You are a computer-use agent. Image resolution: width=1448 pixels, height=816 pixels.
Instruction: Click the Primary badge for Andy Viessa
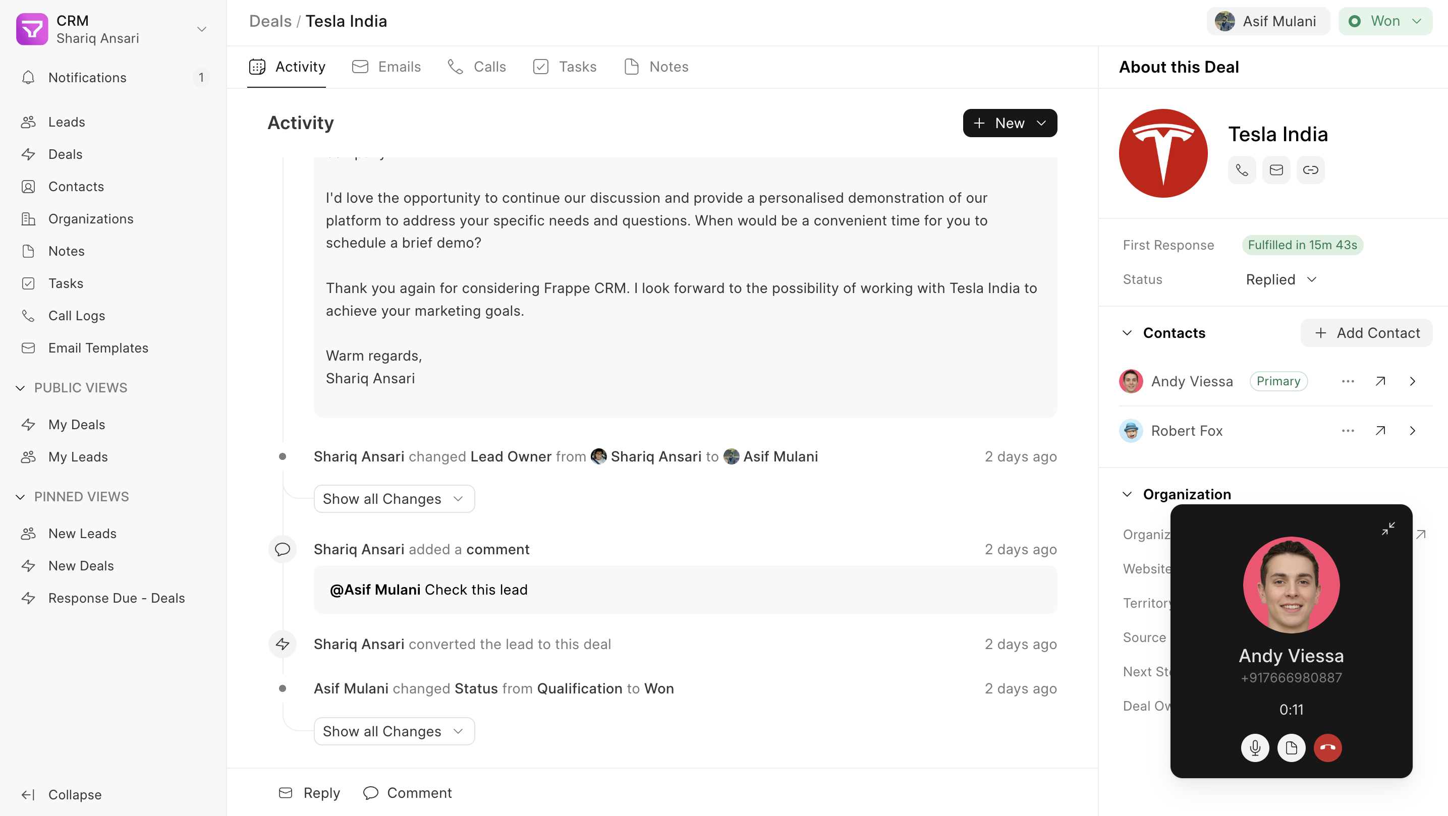(1278, 382)
